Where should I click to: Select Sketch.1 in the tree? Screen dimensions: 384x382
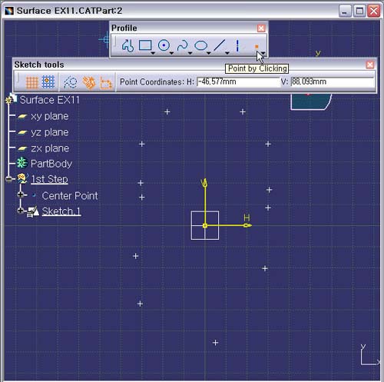(x=61, y=211)
